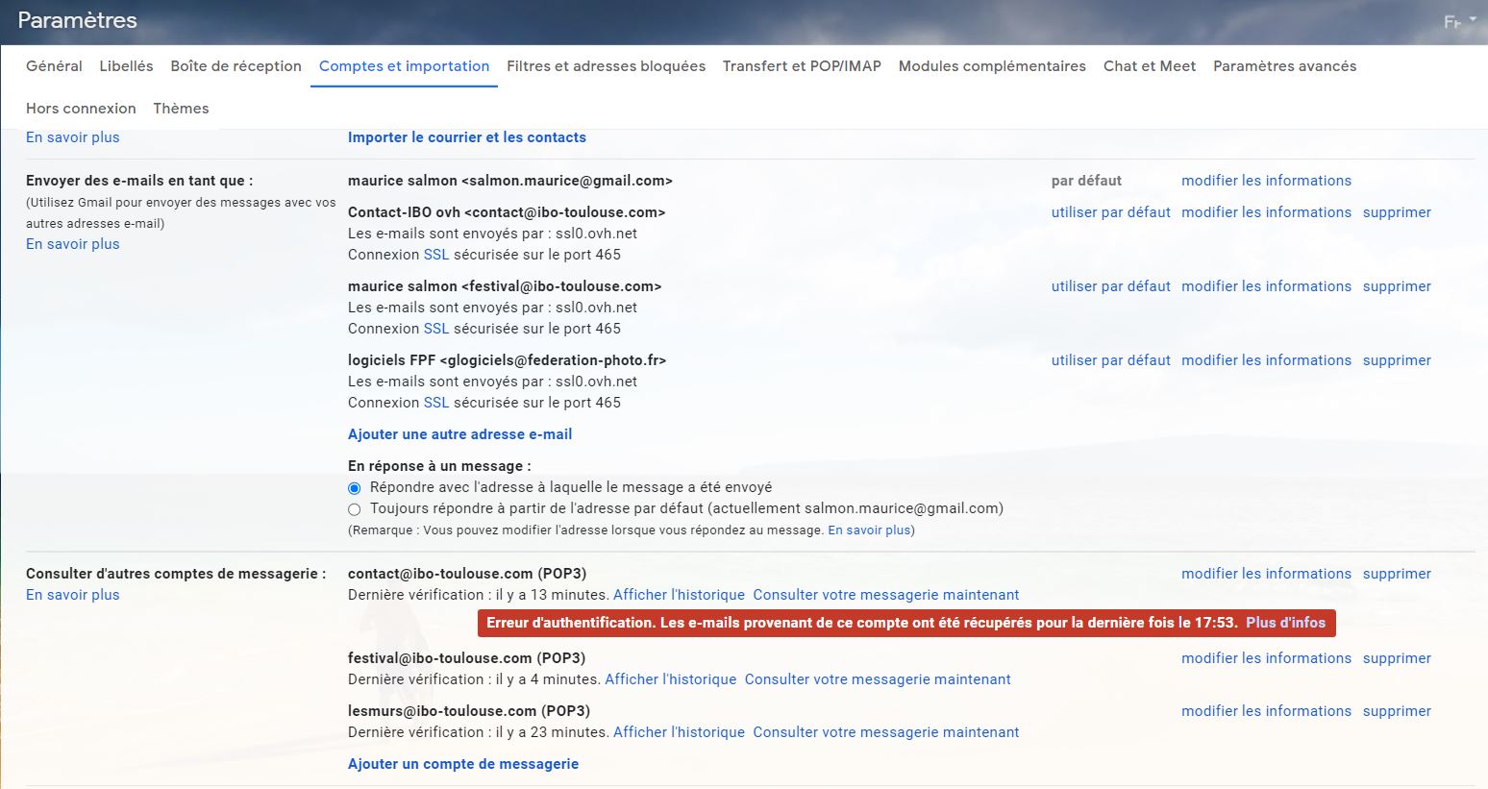Check lesmurs@ibo-toulouse.com mail now
The height and width of the screenshot is (789, 1488).
[x=885, y=732]
